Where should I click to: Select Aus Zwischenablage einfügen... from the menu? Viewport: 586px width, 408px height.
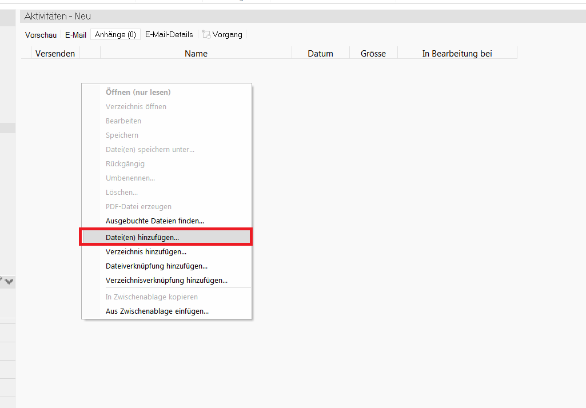(157, 311)
